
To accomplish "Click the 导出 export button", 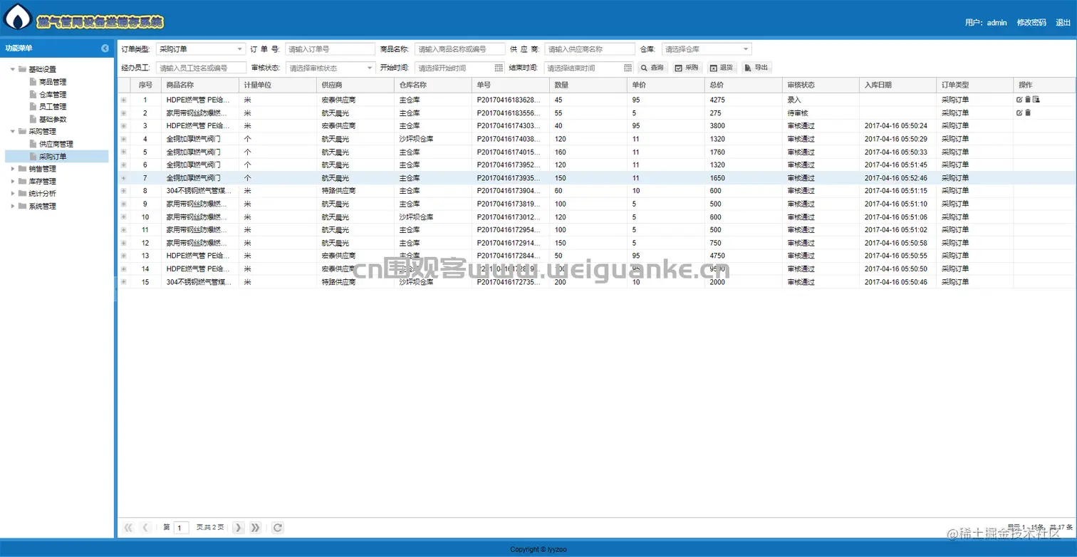I will pos(756,68).
